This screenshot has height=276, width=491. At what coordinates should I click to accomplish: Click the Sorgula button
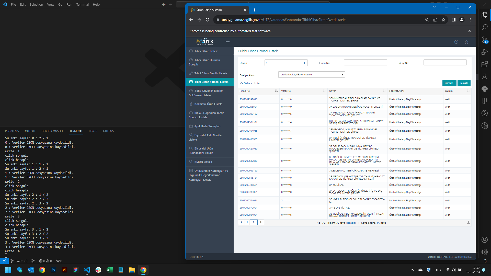pyautogui.click(x=449, y=83)
